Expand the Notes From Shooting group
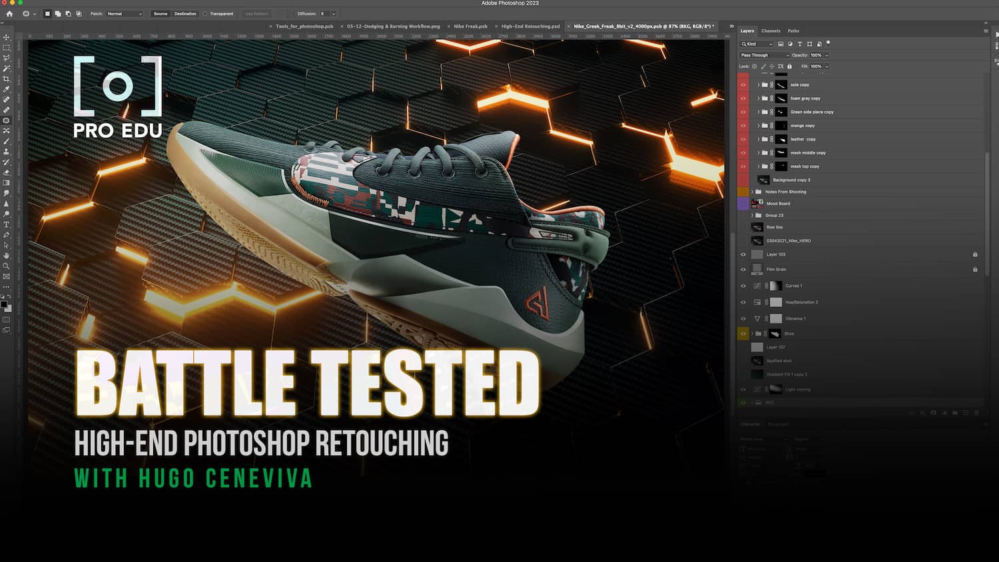Image resolution: width=999 pixels, height=562 pixels. pos(752,192)
